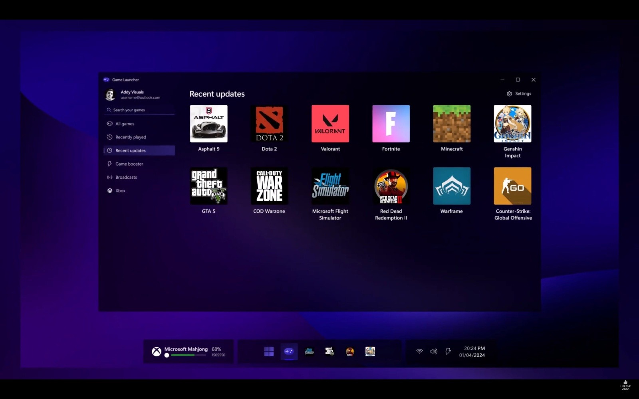Image resolution: width=639 pixels, height=399 pixels.
Task: Open the Fortnite game icon
Action: pos(391,124)
